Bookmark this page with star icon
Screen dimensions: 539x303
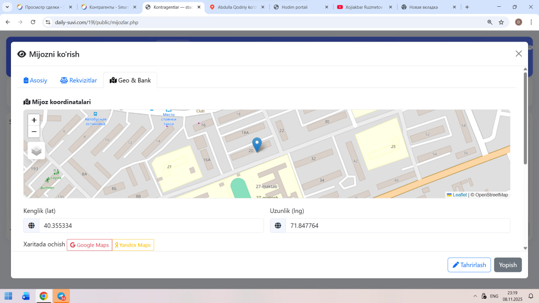tap(501, 22)
